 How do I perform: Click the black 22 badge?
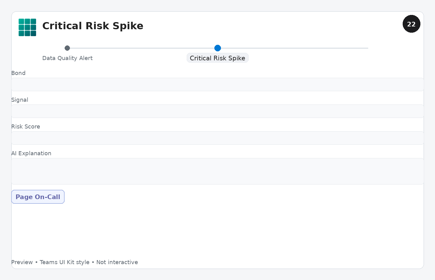pyautogui.click(x=411, y=24)
